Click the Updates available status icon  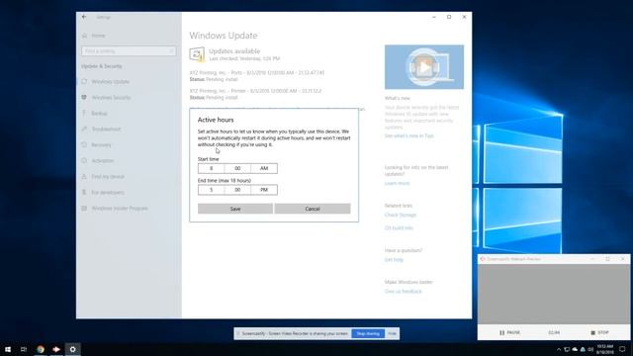coord(197,54)
